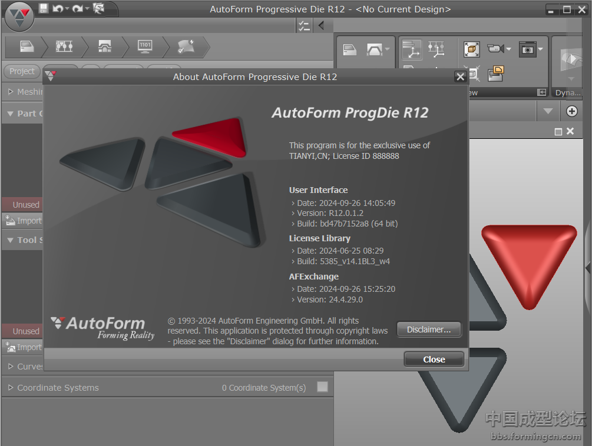Click the red triangle in the 3D viewport
The width and height of the screenshot is (592, 446).
click(x=529, y=264)
